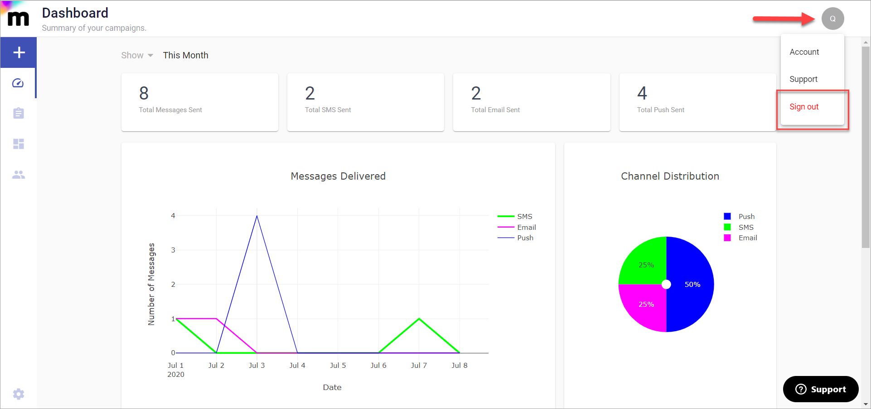This screenshot has width=871, height=409.
Task: Open the dashboard gauge icon in sidebar
Action: 18,83
